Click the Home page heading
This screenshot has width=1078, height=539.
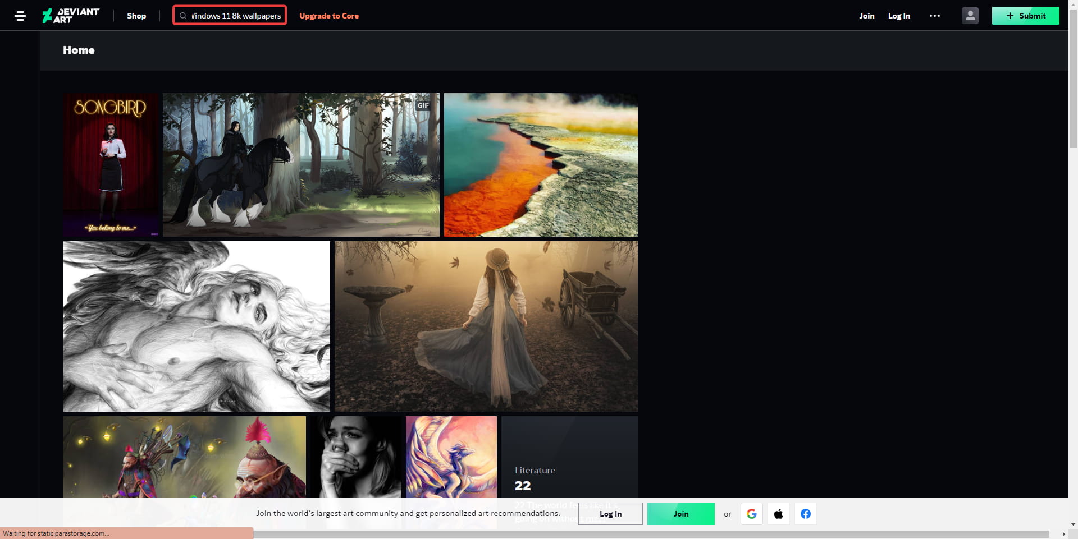[79, 50]
